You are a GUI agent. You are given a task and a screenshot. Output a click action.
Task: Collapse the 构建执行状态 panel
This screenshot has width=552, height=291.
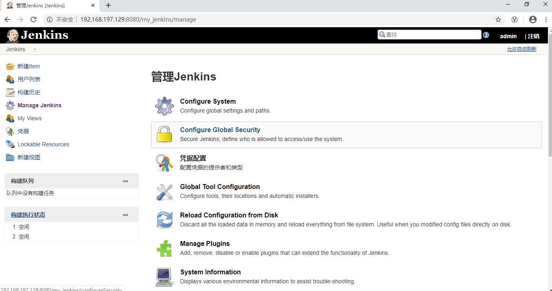coord(125,215)
